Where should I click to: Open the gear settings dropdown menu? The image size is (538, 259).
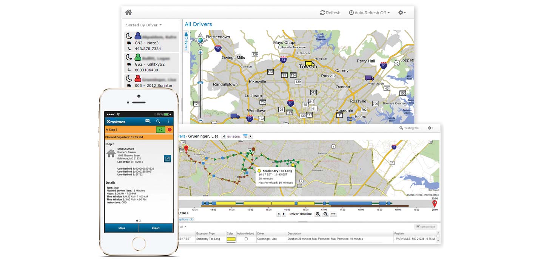tap(402, 13)
